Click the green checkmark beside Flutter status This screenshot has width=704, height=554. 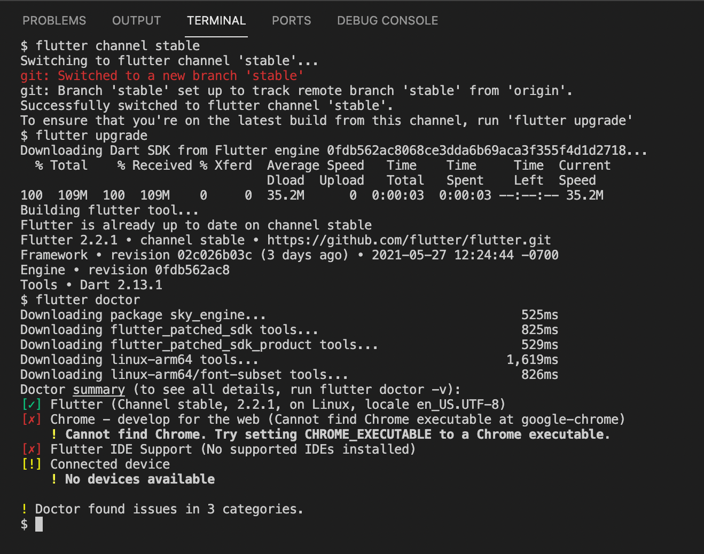pos(31,404)
